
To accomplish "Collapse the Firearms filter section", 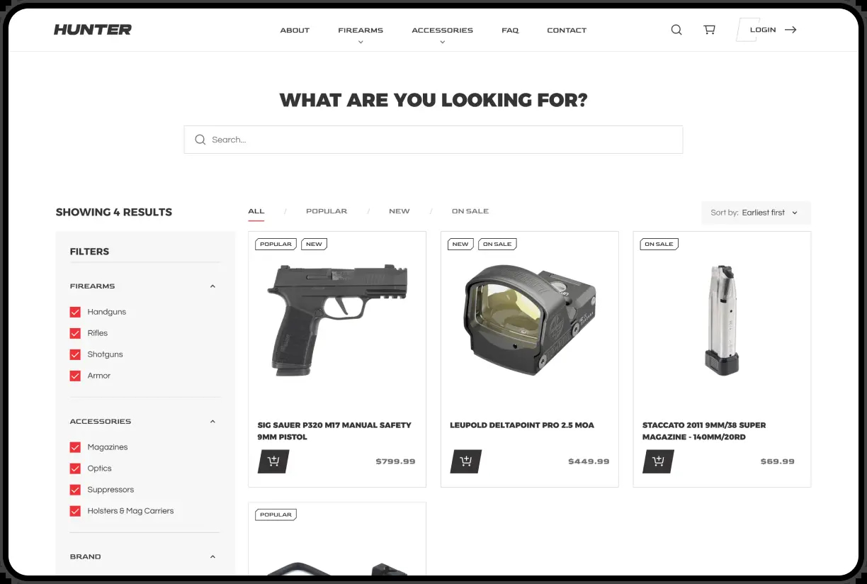I will pyautogui.click(x=212, y=286).
